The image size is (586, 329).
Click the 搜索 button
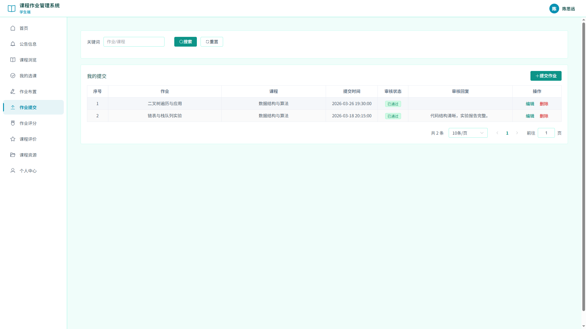coord(186,42)
